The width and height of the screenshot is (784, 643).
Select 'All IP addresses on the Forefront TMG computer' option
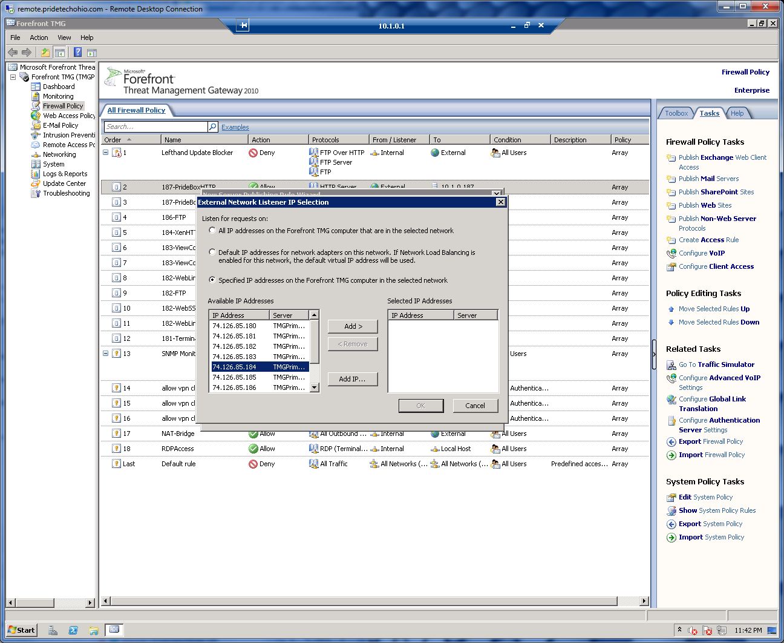(212, 230)
